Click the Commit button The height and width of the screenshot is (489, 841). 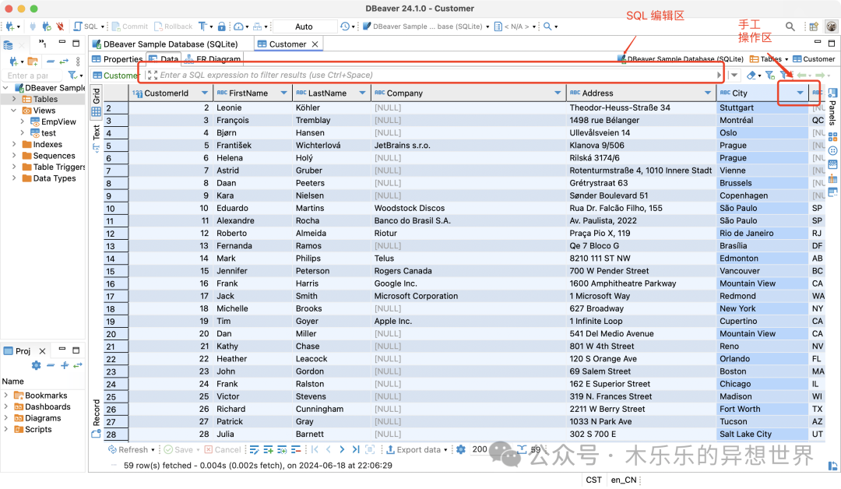pyautogui.click(x=129, y=26)
